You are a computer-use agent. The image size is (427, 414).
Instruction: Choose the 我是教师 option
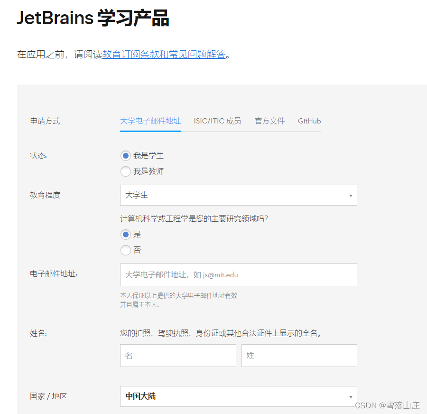[125, 171]
